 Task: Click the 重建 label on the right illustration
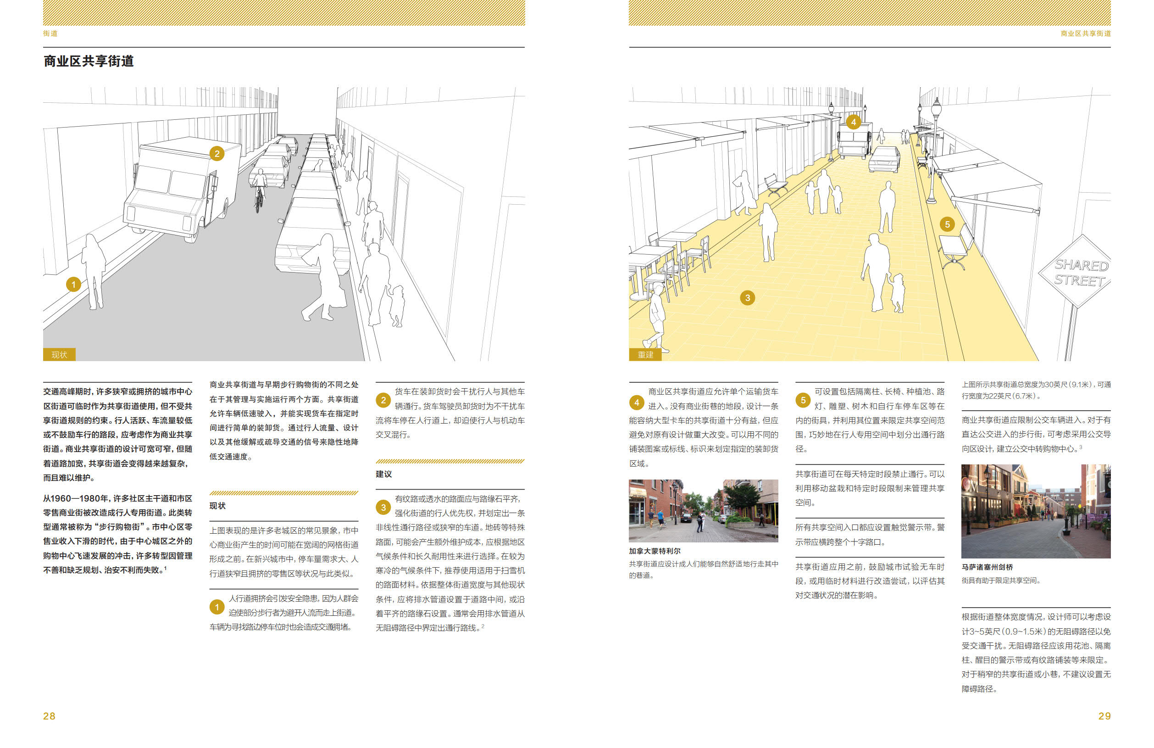pyautogui.click(x=645, y=355)
